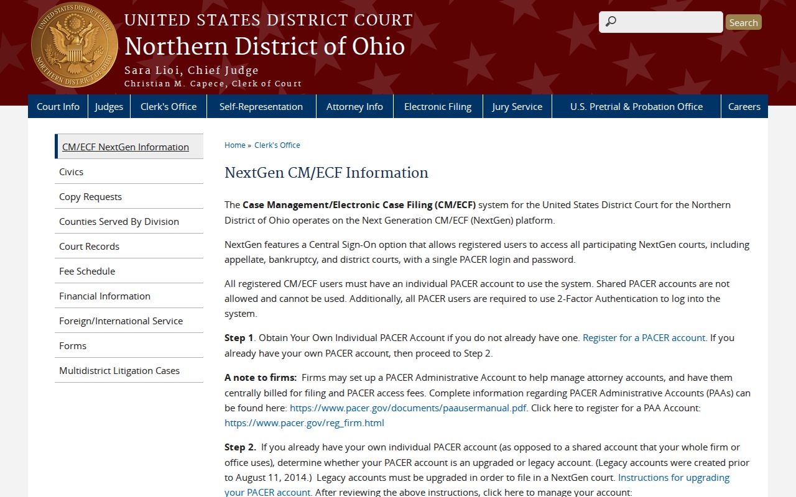Open Court Records sidebar link
The image size is (796, 497).
(129, 246)
